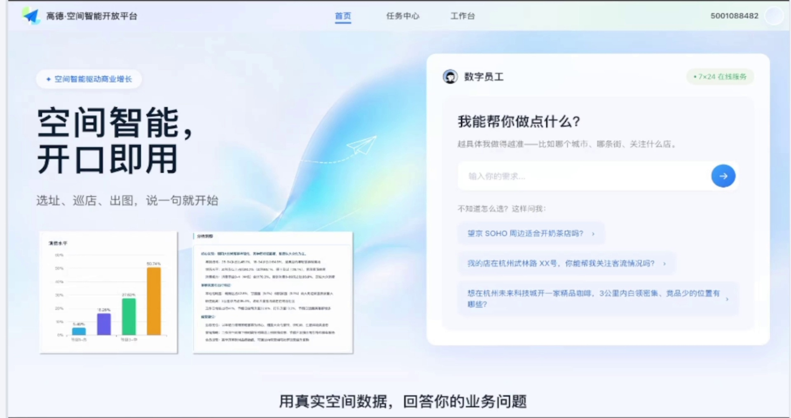Click the 高德·空间智能开放平台 title text
The width and height of the screenshot is (791, 418).
[91, 16]
